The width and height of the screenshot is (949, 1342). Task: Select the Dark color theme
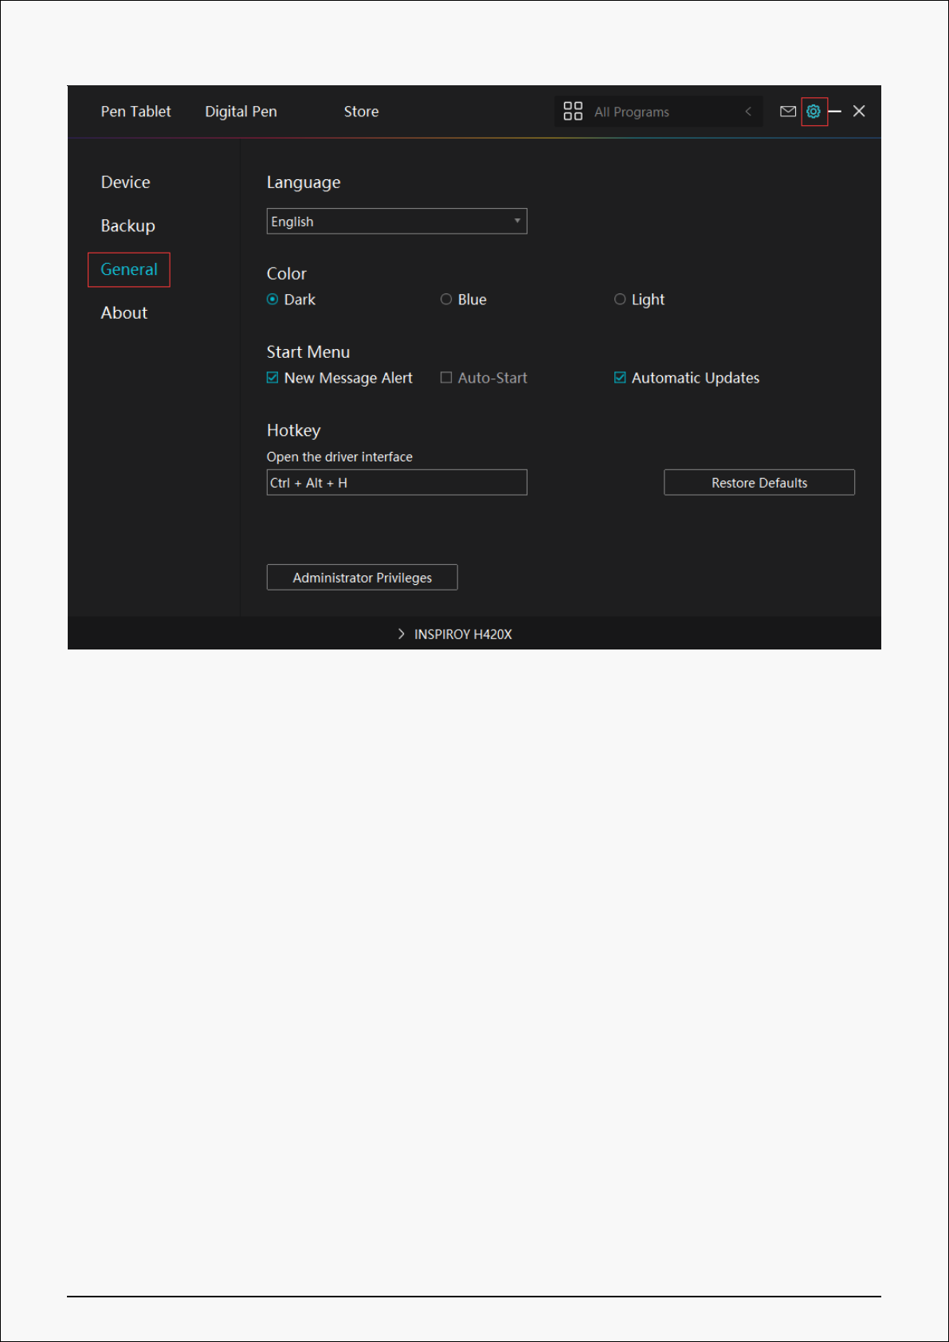pos(273,300)
